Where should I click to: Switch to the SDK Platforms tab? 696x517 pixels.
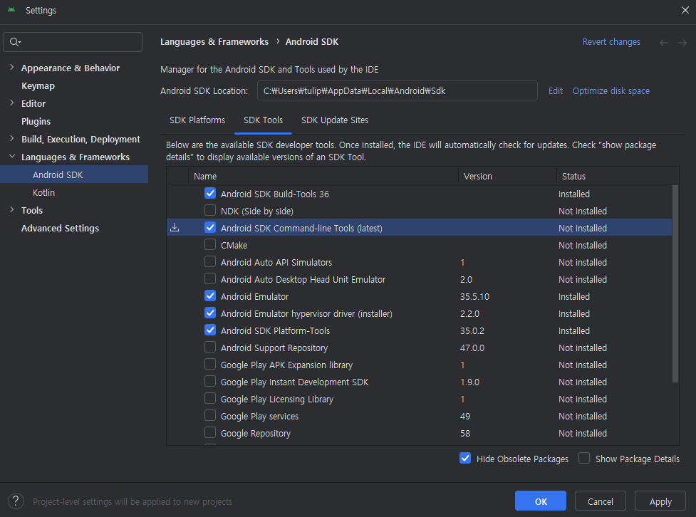[197, 120]
